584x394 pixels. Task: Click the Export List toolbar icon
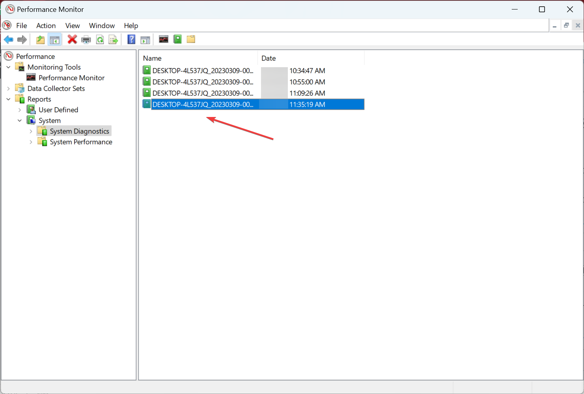pyautogui.click(x=113, y=40)
